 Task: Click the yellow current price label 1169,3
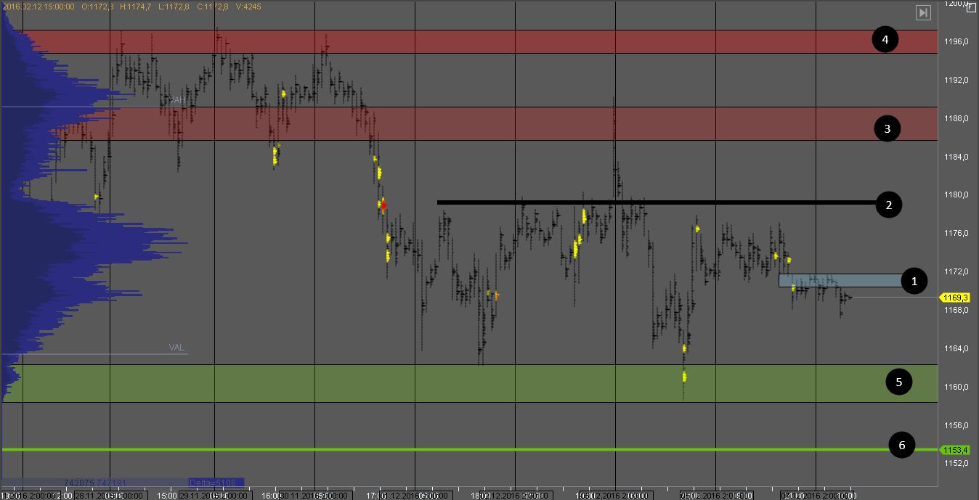[x=955, y=298]
